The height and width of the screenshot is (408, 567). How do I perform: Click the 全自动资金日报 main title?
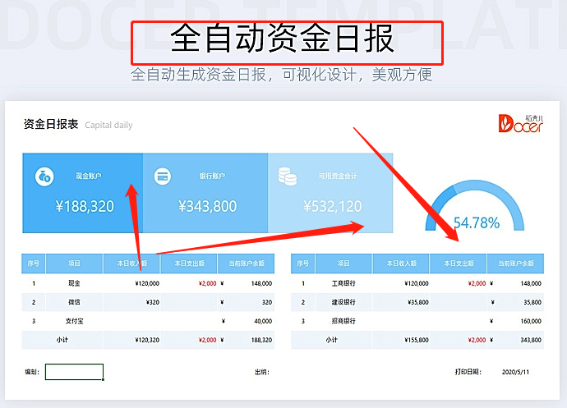[x=282, y=39]
